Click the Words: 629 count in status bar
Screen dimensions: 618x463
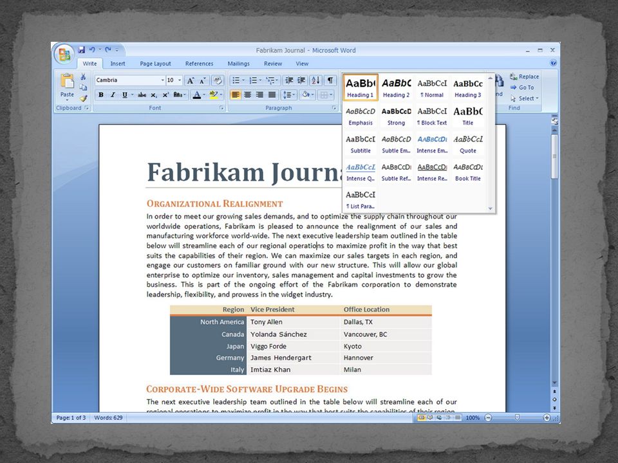tap(108, 418)
